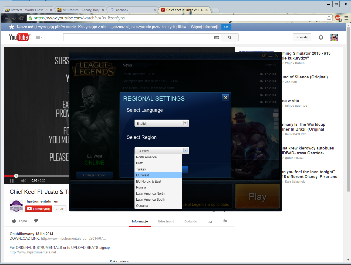Select the Informacje tab
The height and width of the screenshot is (265, 351).
(140, 221)
